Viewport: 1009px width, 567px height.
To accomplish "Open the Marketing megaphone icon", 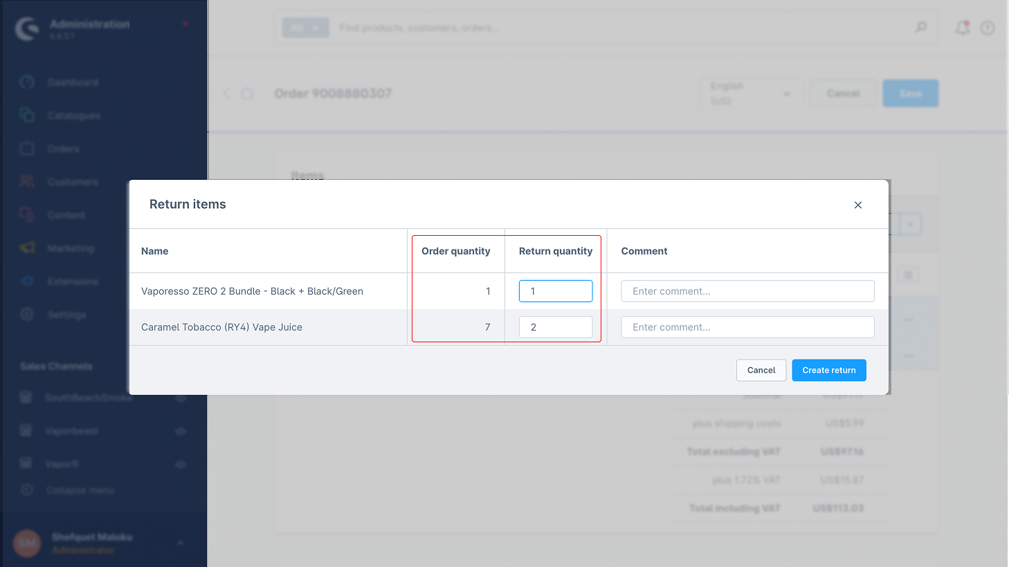I will point(27,248).
